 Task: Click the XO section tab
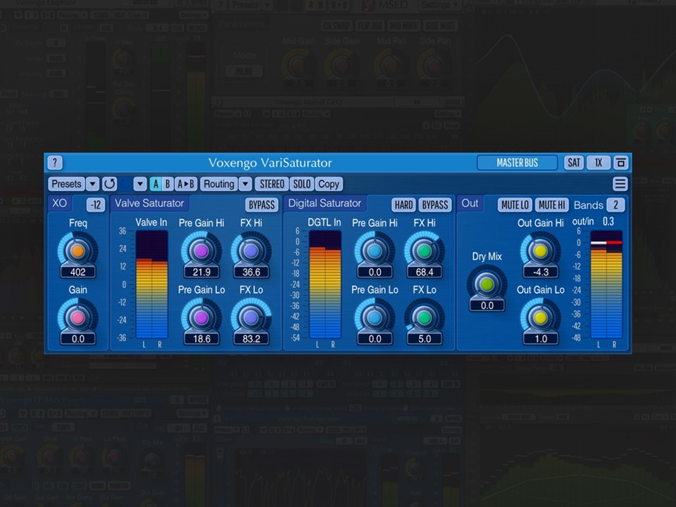(x=59, y=203)
